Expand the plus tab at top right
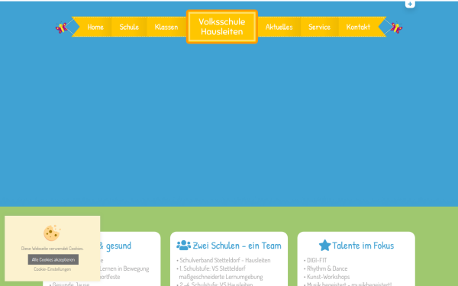This screenshot has height=286, width=458. [410, 4]
